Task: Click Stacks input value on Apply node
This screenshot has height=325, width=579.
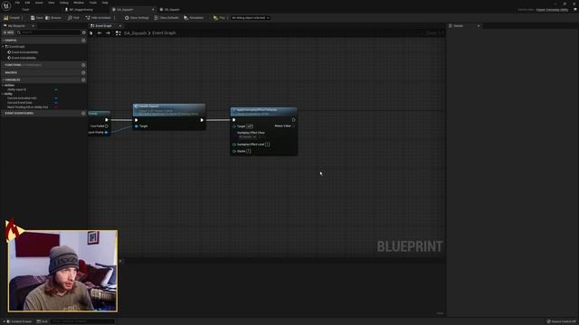Action: (249, 151)
